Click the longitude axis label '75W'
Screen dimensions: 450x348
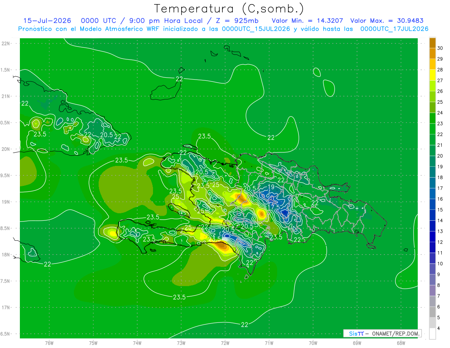pos(93,343)
